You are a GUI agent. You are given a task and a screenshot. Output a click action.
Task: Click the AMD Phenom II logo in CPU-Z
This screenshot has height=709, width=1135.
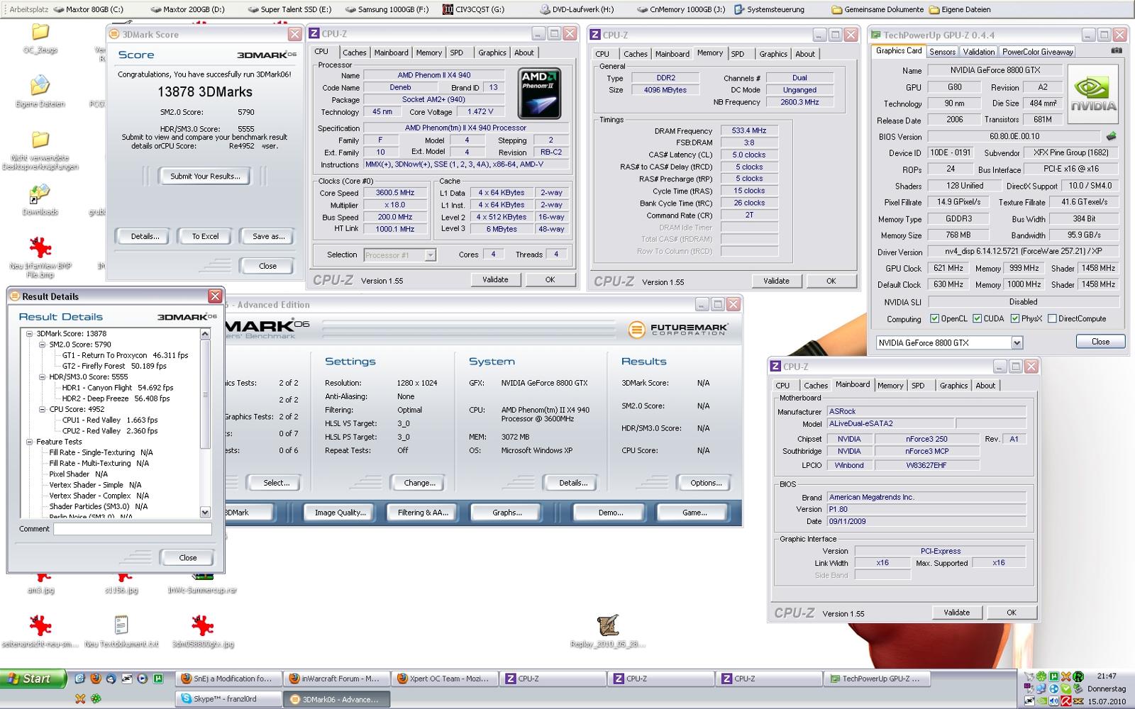tap(540, 92)
